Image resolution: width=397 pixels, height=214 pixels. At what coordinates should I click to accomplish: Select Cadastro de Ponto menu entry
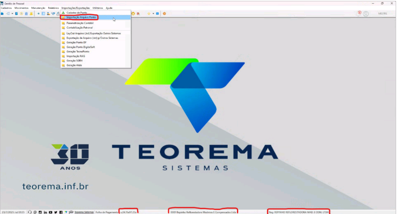pos(96,12)
